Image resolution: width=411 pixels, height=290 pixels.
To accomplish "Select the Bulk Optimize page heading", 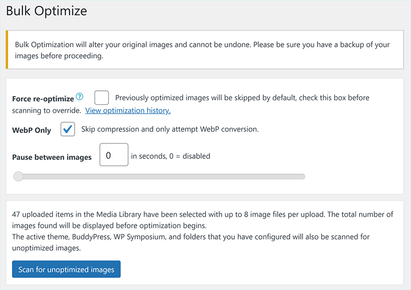I will tap(46, 10).
